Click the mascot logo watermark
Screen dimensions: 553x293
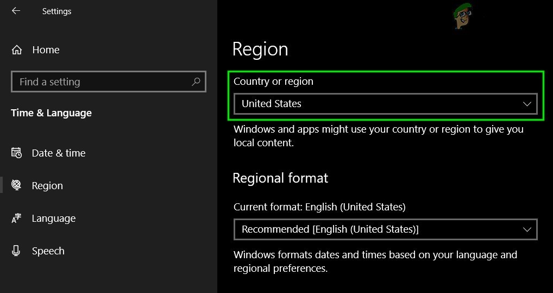pyautogui.click(x=461, y=16)
